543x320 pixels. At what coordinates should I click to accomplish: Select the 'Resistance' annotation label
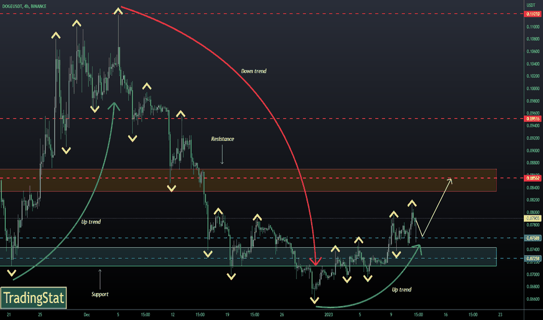tap(223, 138)
